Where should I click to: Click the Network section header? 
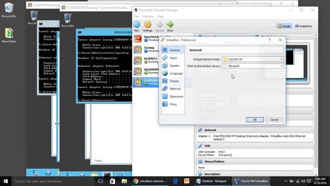(x=255, y=130)
